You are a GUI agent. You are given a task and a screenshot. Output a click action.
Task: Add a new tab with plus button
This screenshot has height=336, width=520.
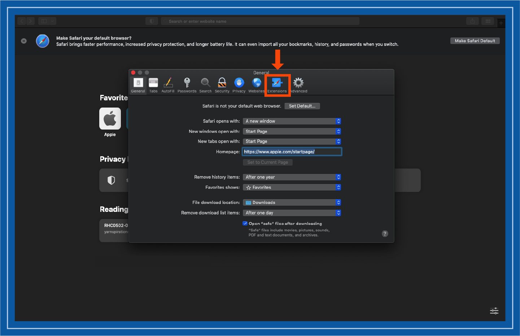(x=501, y=23)
